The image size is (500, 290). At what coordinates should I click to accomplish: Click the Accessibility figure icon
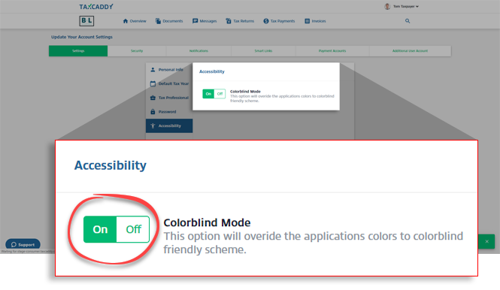(153, 125)
